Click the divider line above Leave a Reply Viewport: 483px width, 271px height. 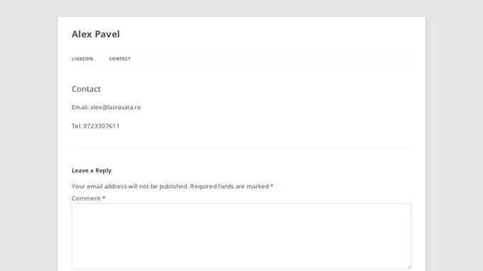point(241,148)
